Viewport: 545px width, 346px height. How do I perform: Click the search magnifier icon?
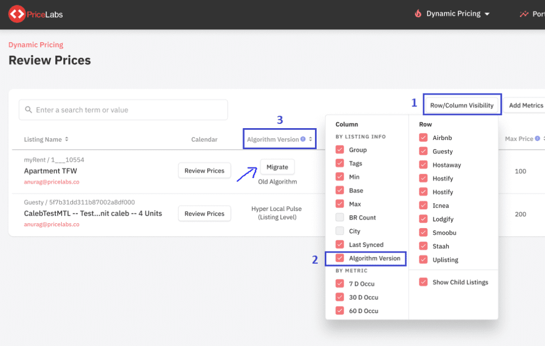(28, 110)
